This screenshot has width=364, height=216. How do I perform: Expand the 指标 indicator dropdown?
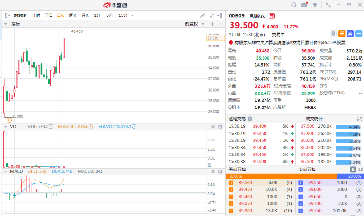(x=12, y=24)
